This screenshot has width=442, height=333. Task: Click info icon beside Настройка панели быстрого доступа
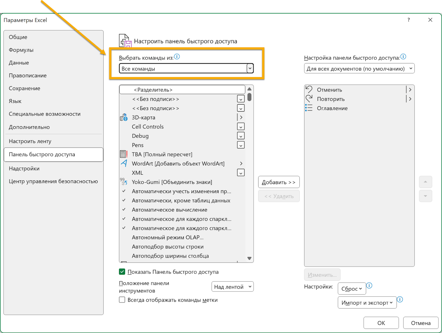click(x=403, y=57)
